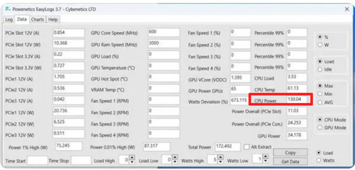
Task: Click the Time Start input field
Action: point(37,160)
